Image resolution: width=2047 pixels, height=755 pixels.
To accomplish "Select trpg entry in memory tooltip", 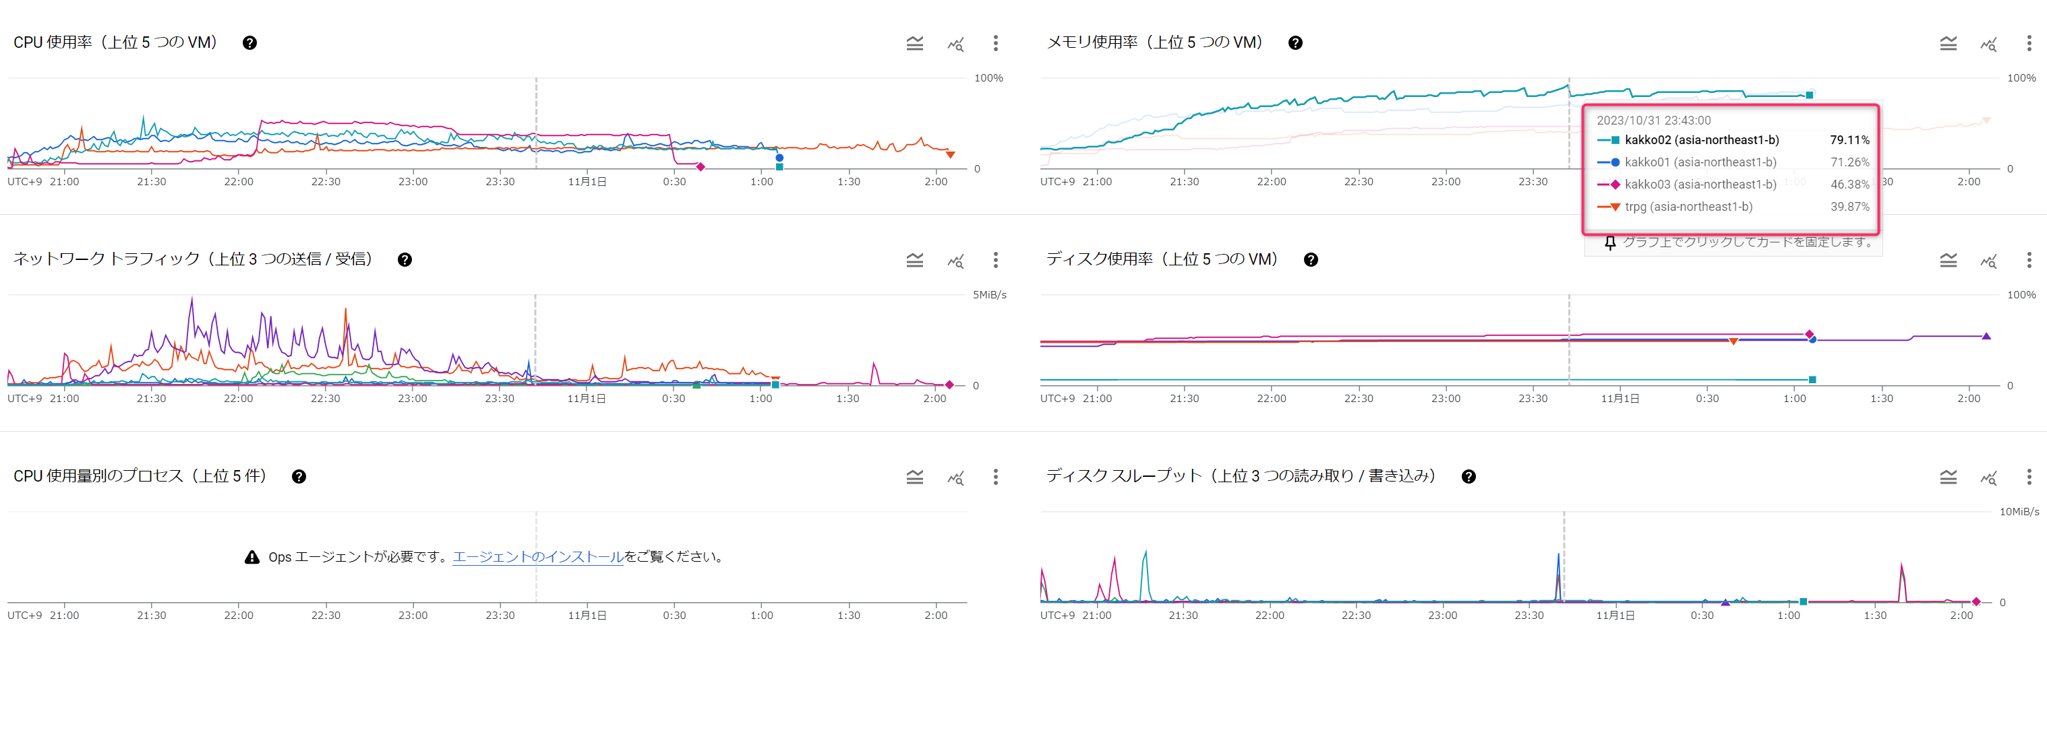I will pos(1688,206).
